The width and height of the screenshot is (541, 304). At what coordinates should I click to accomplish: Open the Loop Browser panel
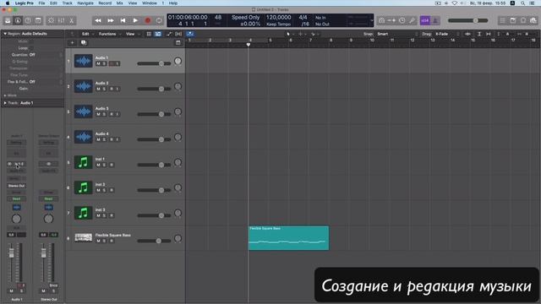pos(523,20)
